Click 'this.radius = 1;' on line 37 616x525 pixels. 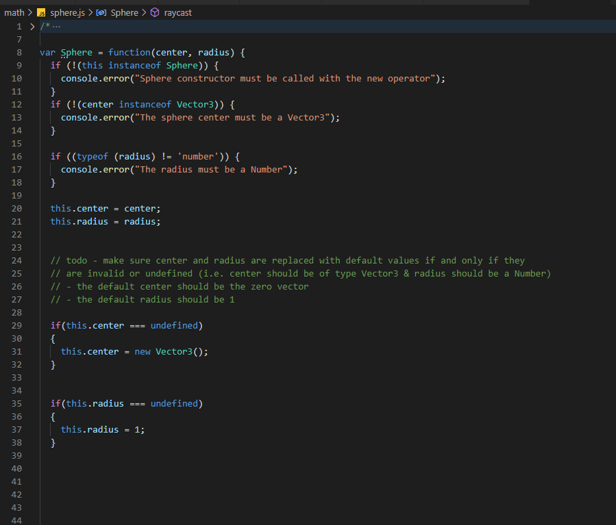click(103, 430)
